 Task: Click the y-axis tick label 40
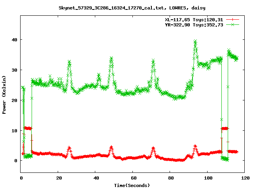tap(14, 40)
